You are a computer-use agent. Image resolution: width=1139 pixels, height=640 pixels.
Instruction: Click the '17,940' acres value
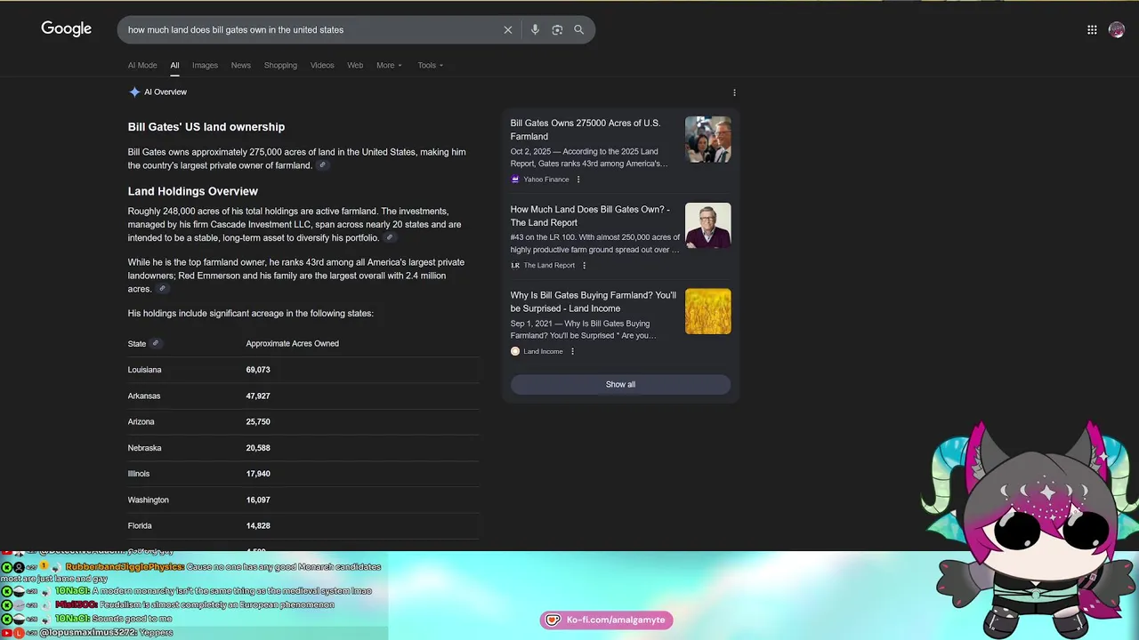point(258,474)
